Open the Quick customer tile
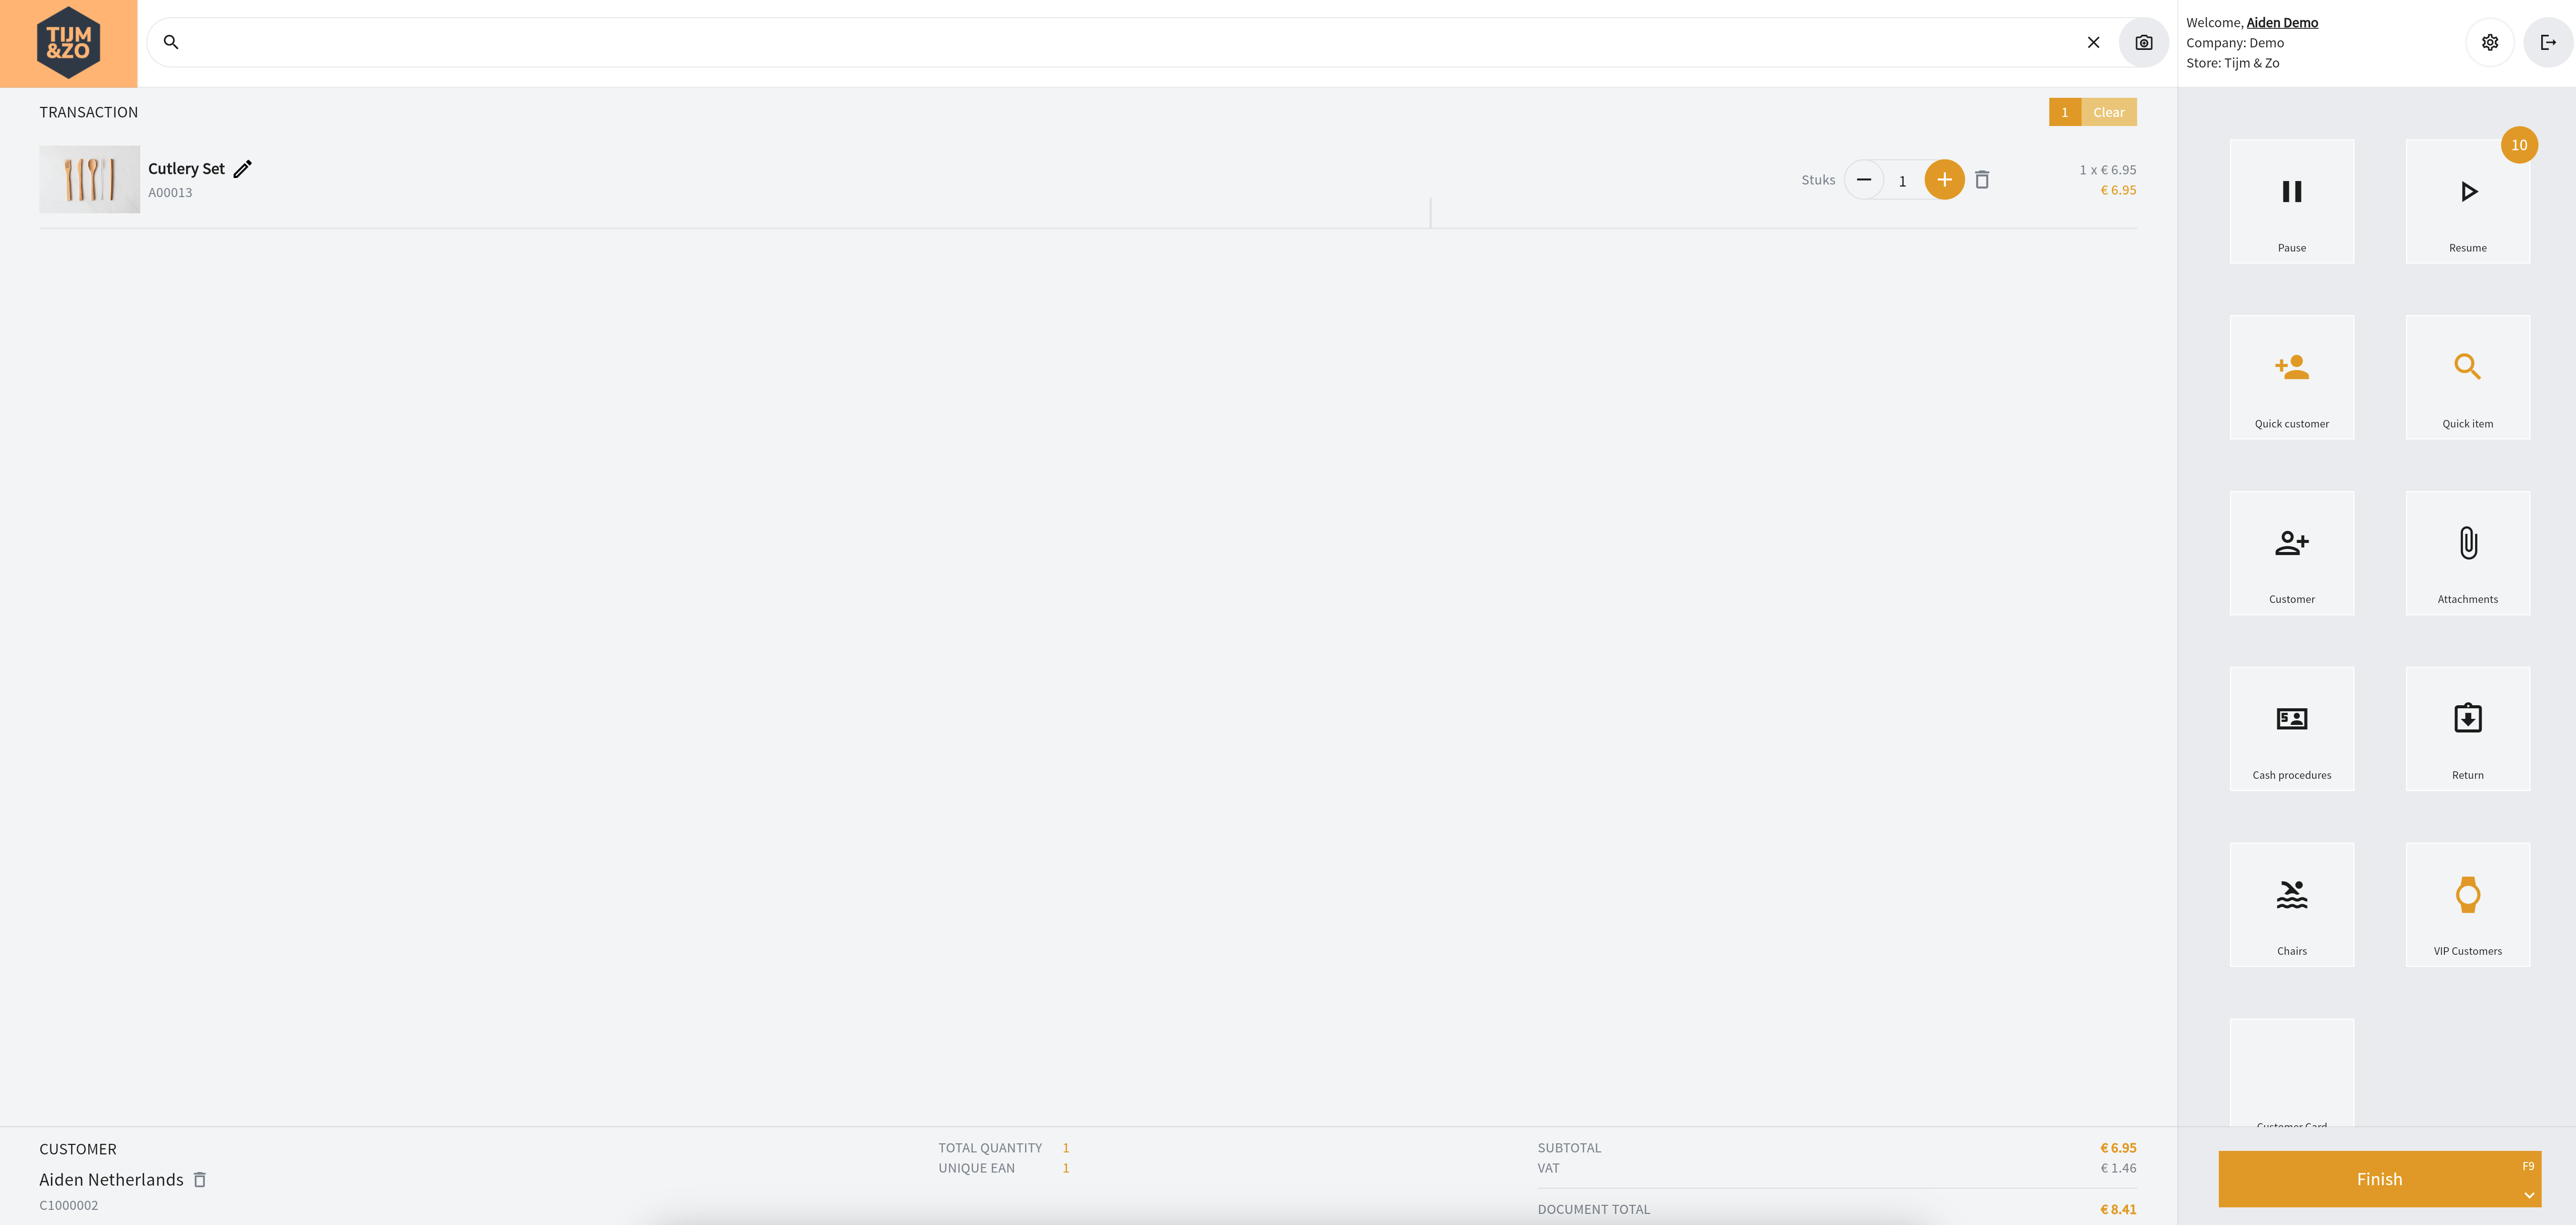Screen dimensions: 2576x1225 pos(2291,378)
